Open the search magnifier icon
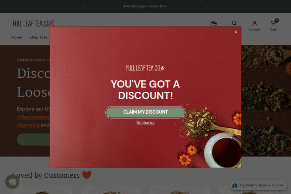 click(x=234, y=23)
